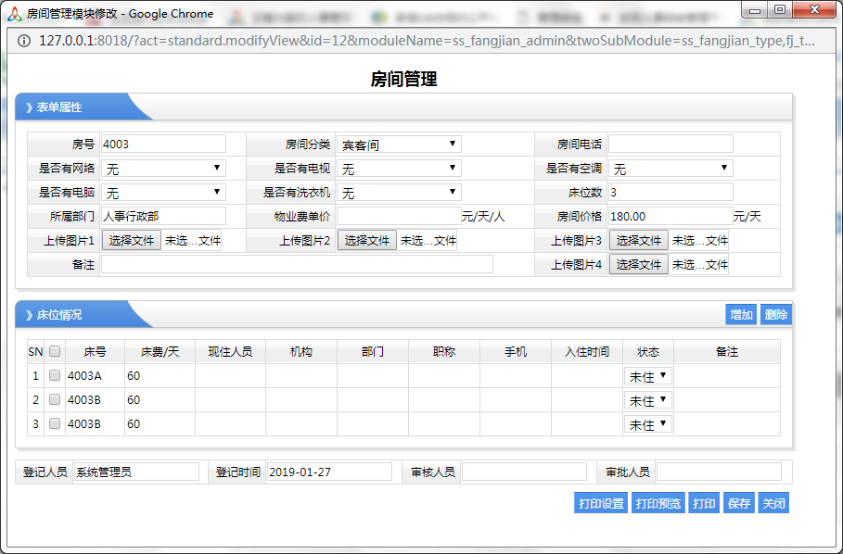The width and height of the screenshot is (843, 554).
Task: Open the 是否有空调 dropdown
Action: pyautogui.click(x=671, y=169)
